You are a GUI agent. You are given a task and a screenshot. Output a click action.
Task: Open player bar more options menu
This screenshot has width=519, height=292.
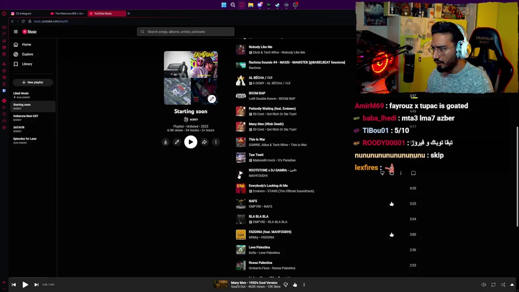tap(304, 285)
